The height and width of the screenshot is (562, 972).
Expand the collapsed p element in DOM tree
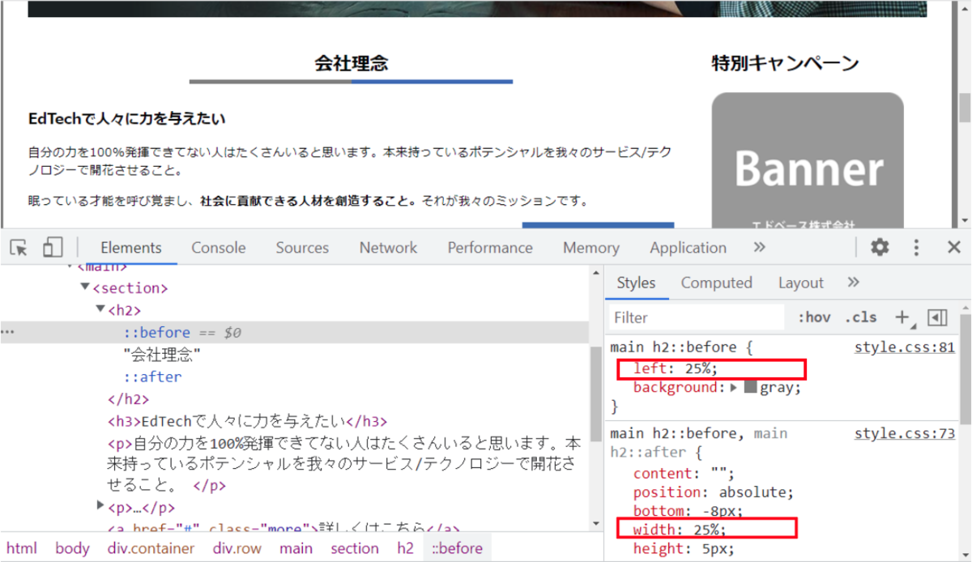[x=100, y=506]
